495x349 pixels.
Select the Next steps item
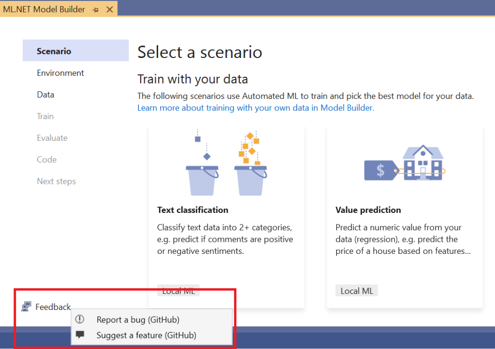(56, 181)
